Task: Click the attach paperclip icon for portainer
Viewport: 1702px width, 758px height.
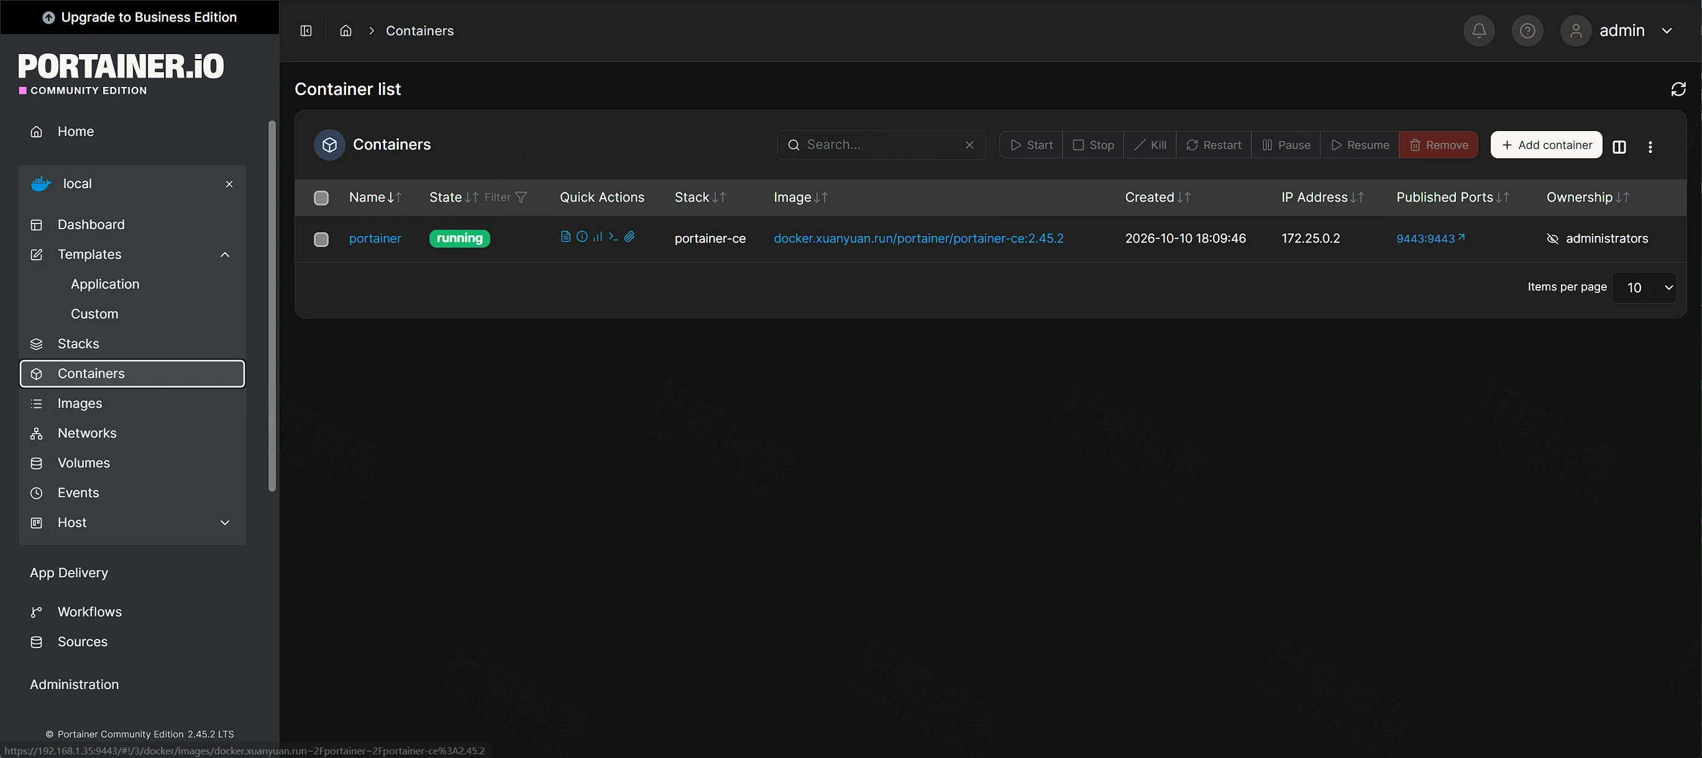Action: pos(629,237)
